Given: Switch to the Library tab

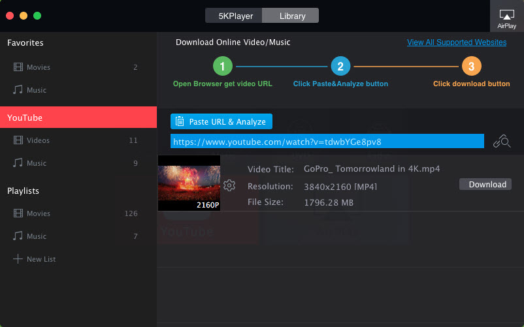Looking at the screenshot, I should 290,16.
